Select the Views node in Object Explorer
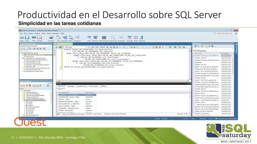The width and height of the screenshot is (257, 144). coord(30,104)
